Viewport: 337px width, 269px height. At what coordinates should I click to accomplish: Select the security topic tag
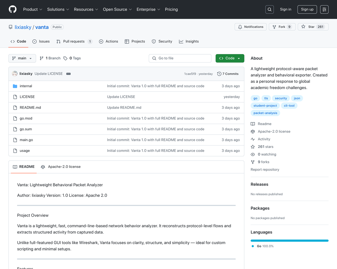pyautogui.click(x=281, y=98)
